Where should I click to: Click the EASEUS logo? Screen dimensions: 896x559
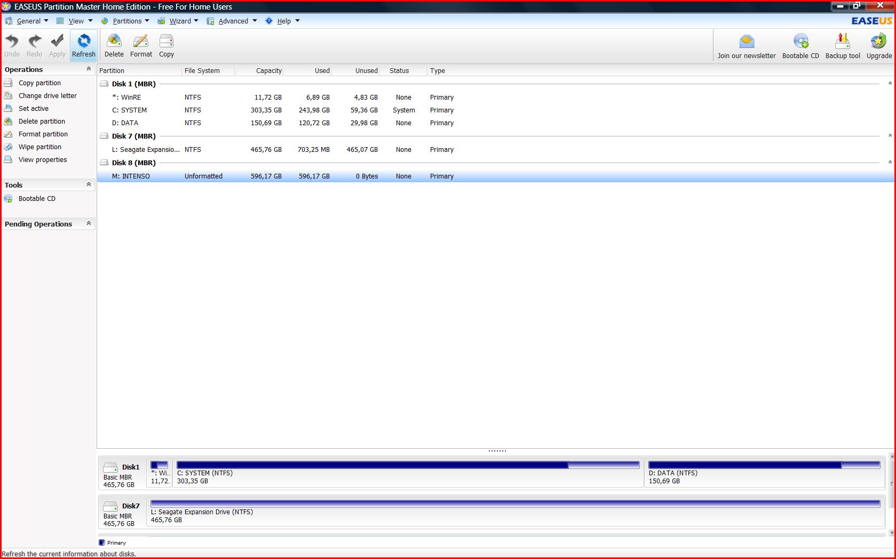tap(871, 21)
